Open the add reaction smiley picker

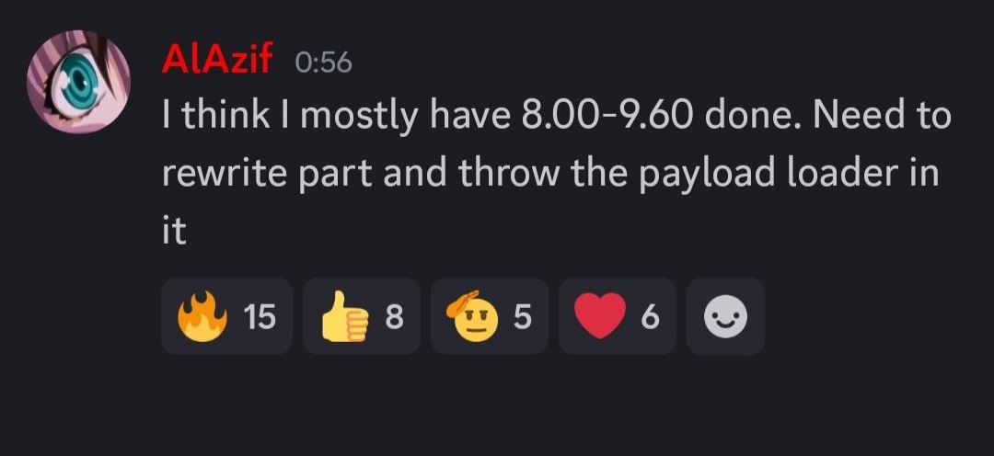pos(726,315)
